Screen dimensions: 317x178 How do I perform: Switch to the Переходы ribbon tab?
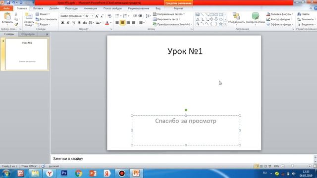point(71,8)
